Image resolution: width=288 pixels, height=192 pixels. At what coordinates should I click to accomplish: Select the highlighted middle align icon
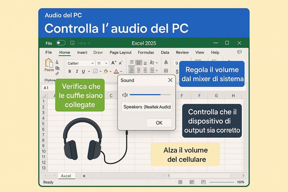pos(138,63)
